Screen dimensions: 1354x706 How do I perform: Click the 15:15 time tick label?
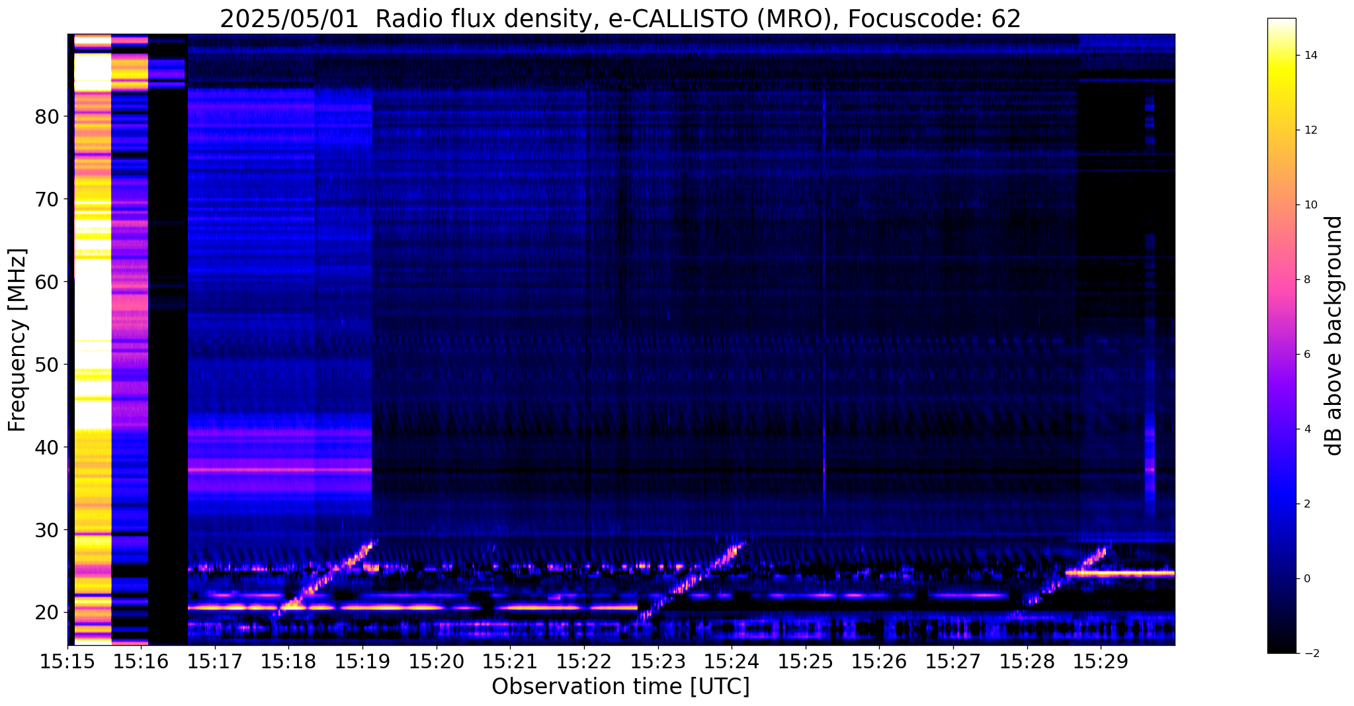point(67,661)
